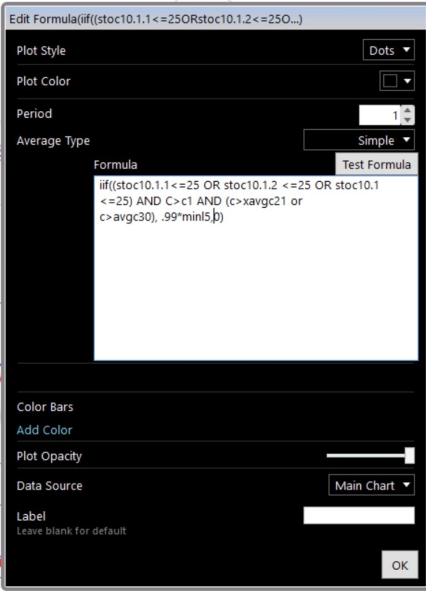Increase Period with the up stepper arrow

tap(408, 110)
